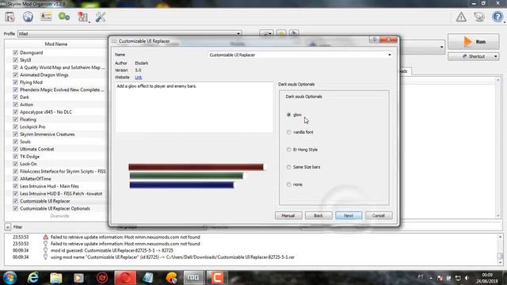Image resolution: width=507 pixels, height=285 pixels.
Task: Open Settings wrench and screwdriver icon
Action: tap(101, 17)
